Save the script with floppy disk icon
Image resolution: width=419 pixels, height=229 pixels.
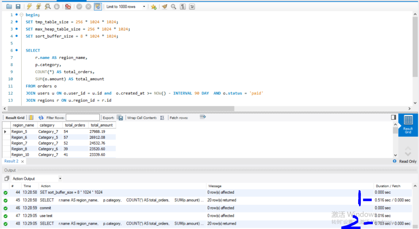pos(18,7)
